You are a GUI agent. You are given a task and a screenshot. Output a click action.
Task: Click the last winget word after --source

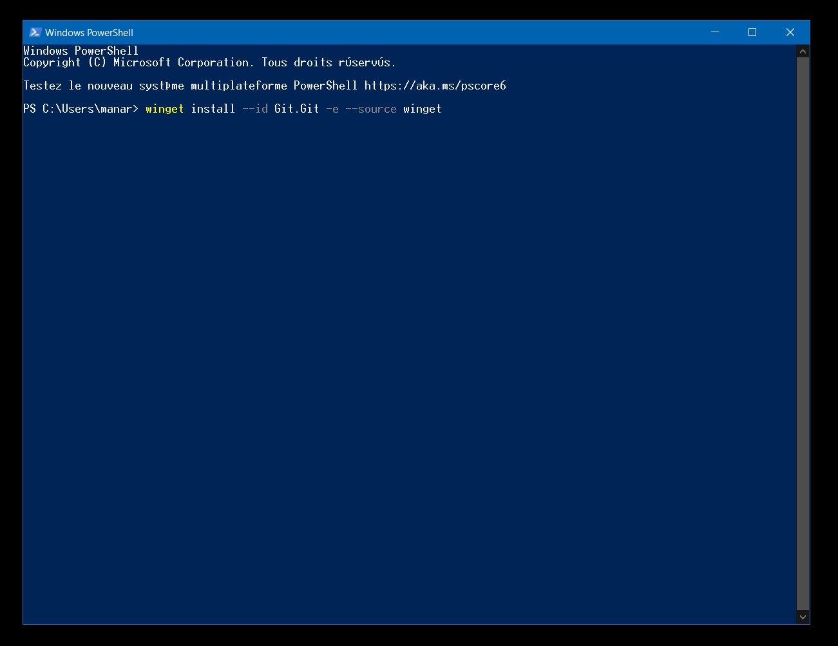tap(423, 109)
